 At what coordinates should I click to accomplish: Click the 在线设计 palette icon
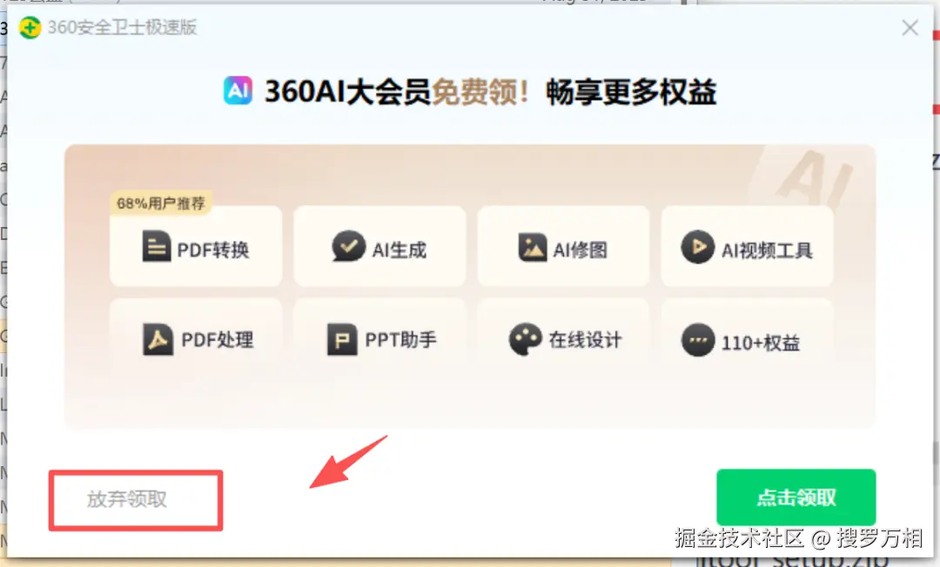[525, 339]
